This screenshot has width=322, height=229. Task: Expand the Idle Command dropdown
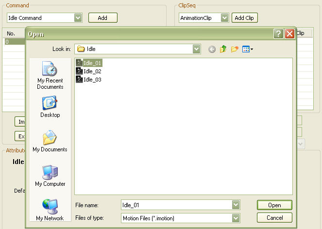(78, 18)
